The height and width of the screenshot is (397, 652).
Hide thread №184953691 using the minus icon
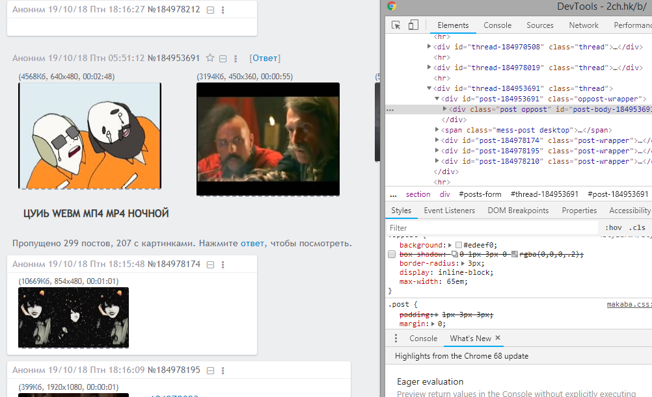pos(223,58)
